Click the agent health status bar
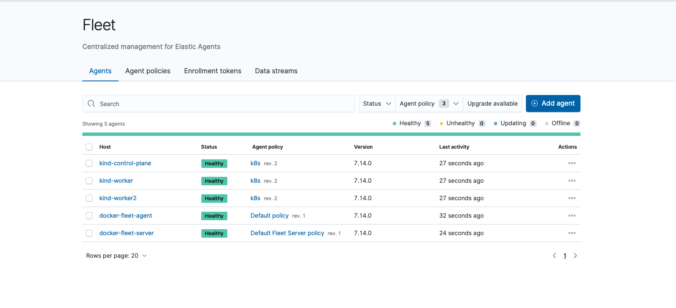 pyautogui.click(x=331, y=134)
